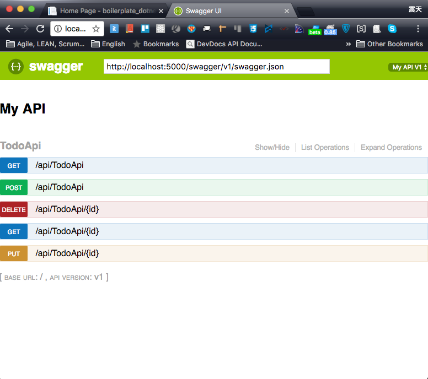Show more bookmarks via the overflow chevron
This screenshot has width=428, height=379.
(348, 44)
